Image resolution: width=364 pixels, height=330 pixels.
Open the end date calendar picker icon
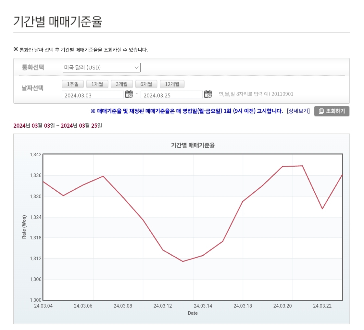[x=208, y=94]
